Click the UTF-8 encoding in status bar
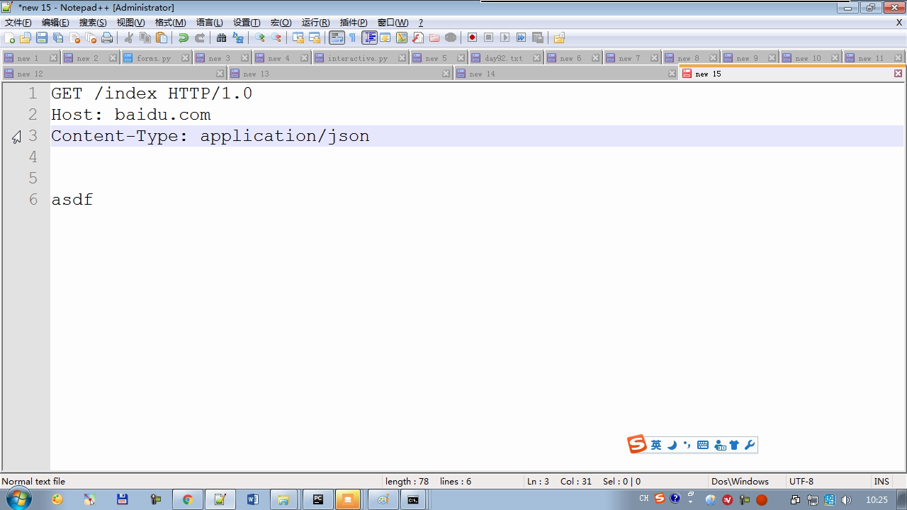This screenshot has height=510, width=907. point(801,482)
